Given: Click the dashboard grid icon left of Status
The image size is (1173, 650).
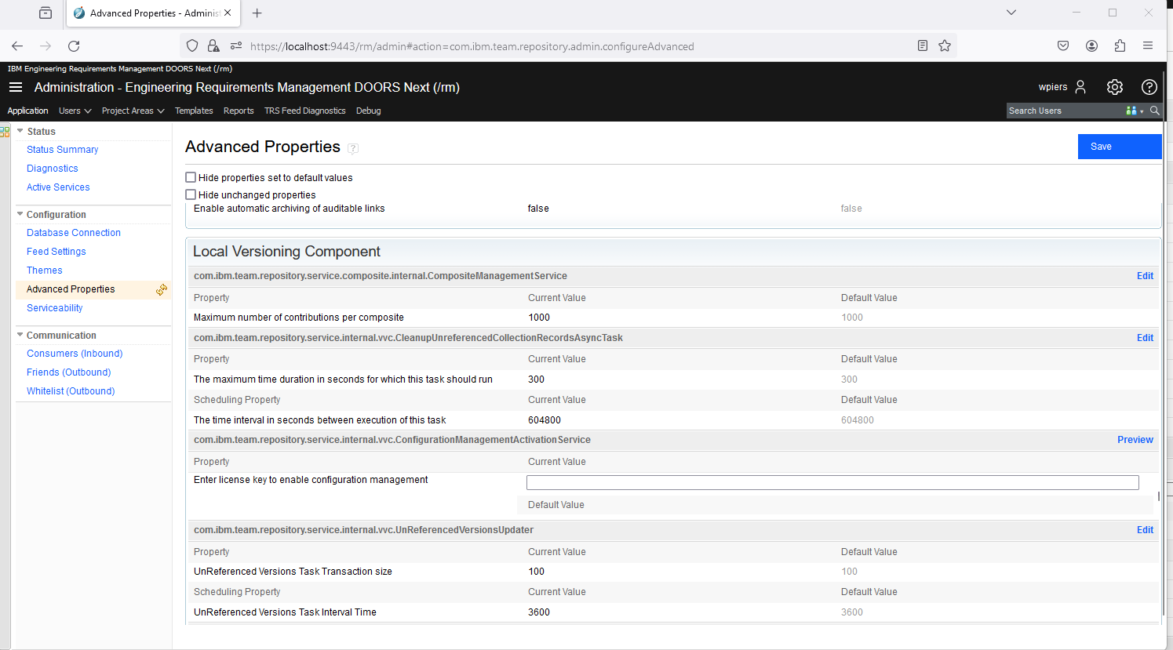Looking at the screenshot, I should (x=5, y=132).
